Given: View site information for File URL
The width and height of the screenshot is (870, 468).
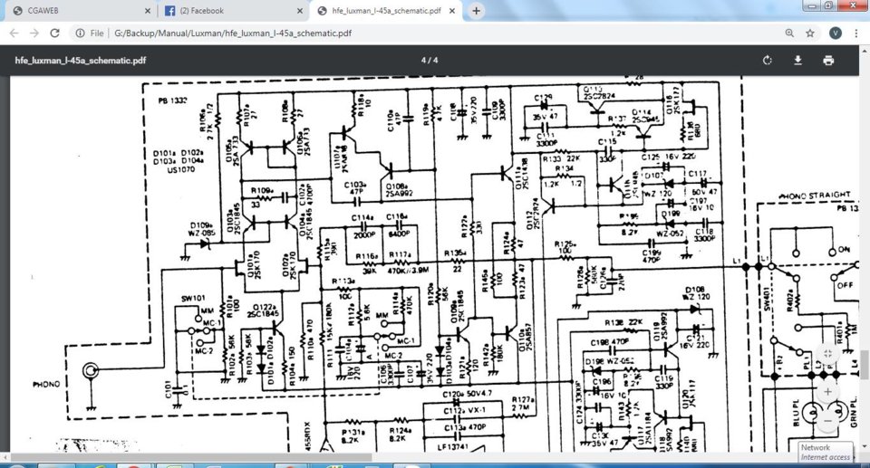Looking at the screenshot, I should (80, 33).
